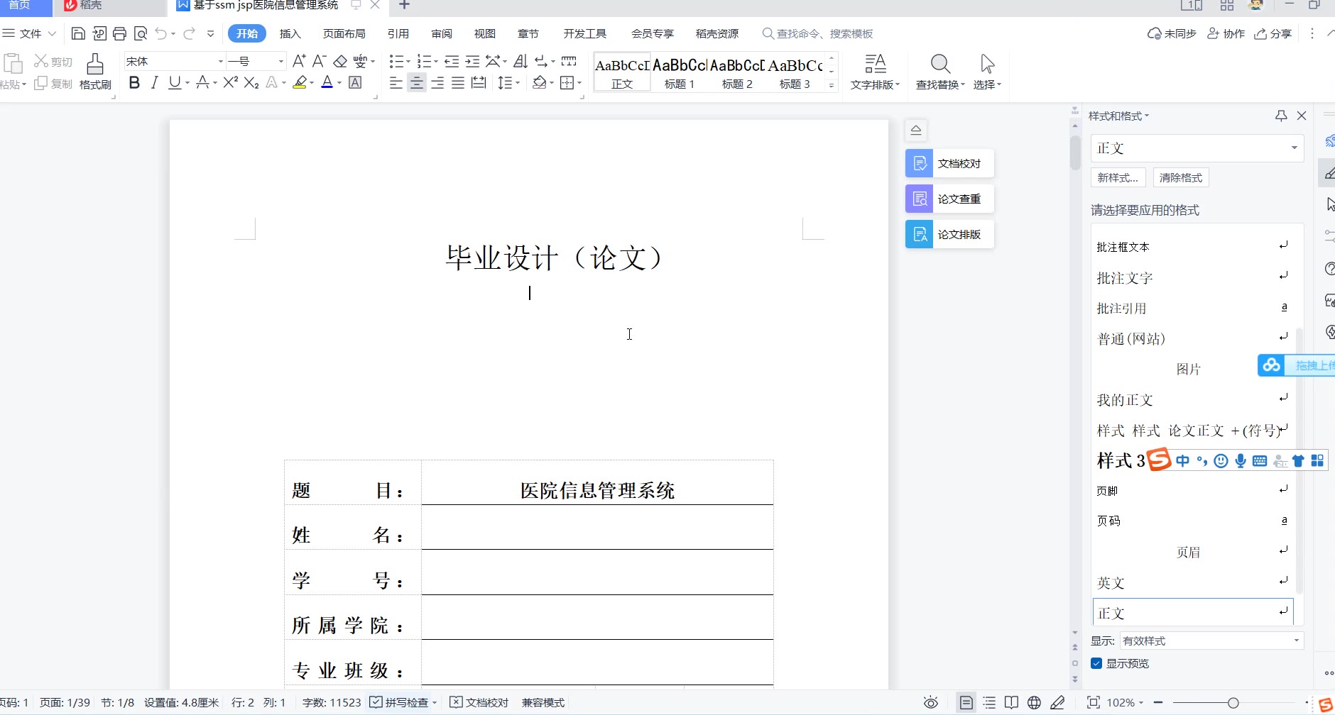Viewport: 1335px width, 715px height.
Task: Switch to the 页面布局 ribbon tab
Action: click(x=344, y=33)
